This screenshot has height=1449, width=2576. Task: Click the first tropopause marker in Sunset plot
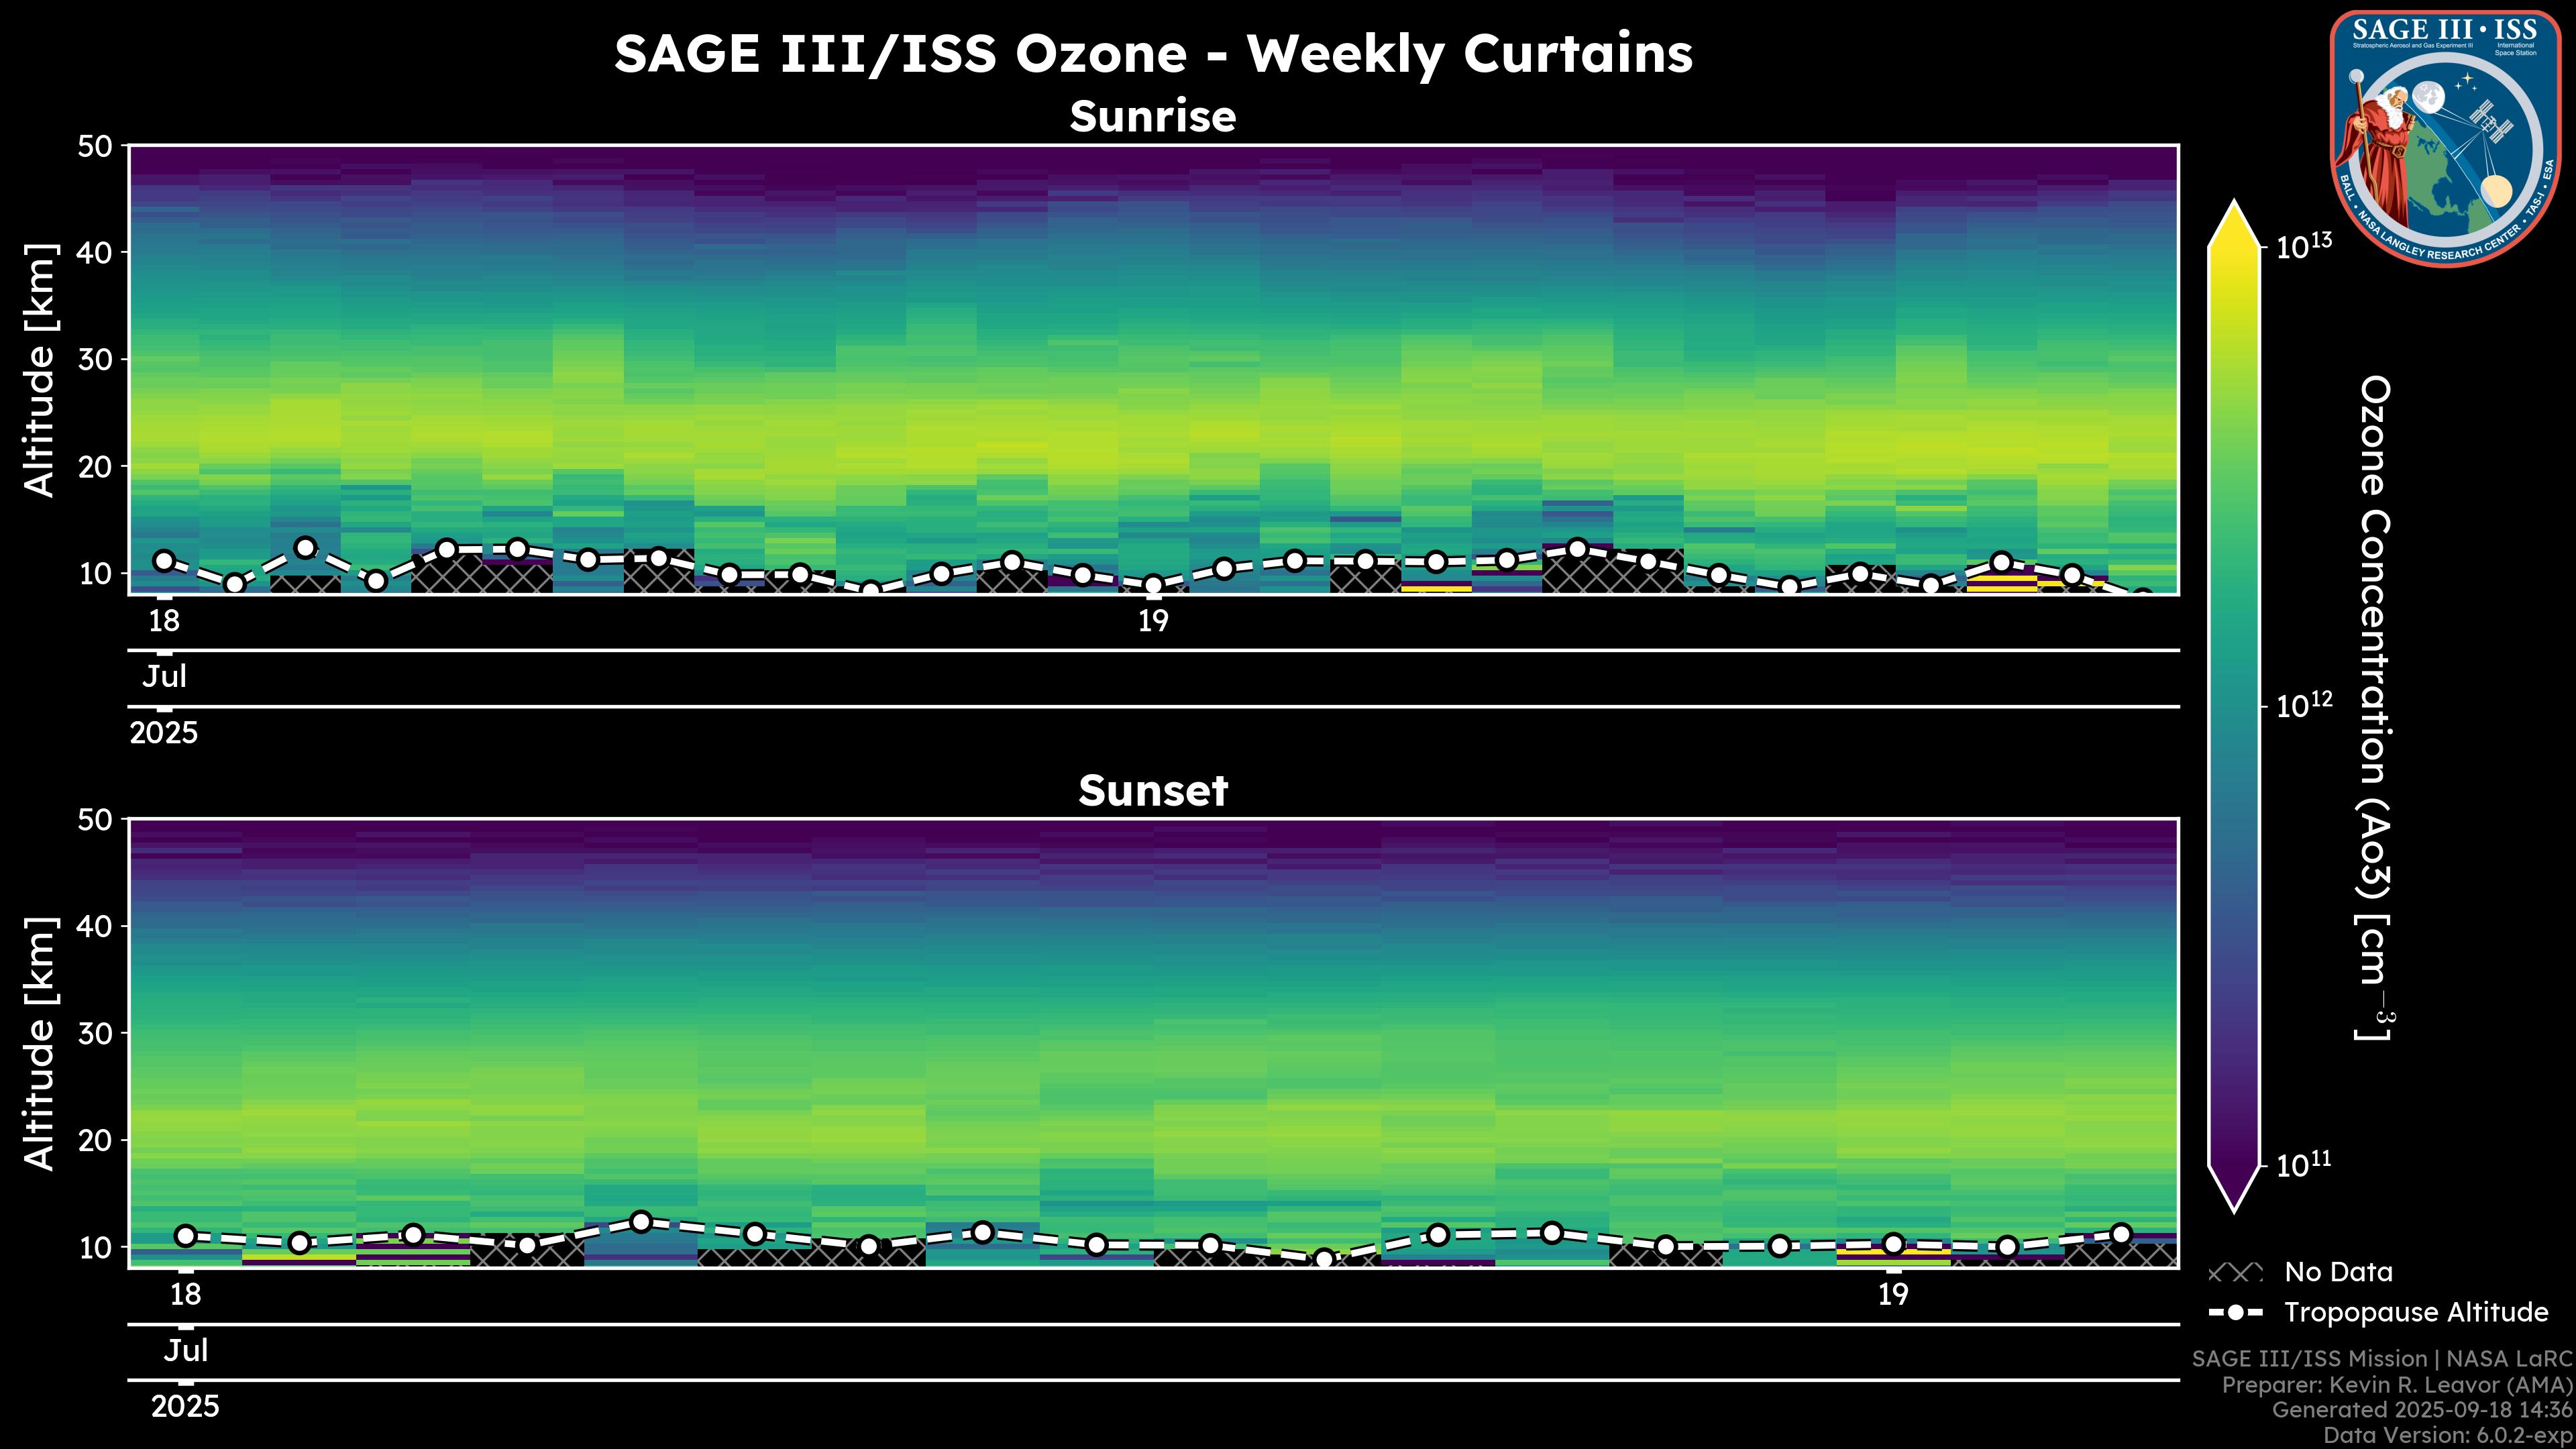[186, 1236]
